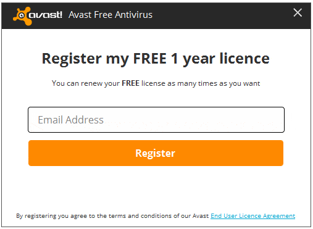313x229 pixels.
Task: Submit registration with the Register button
Action: click(x=156, y=153)
